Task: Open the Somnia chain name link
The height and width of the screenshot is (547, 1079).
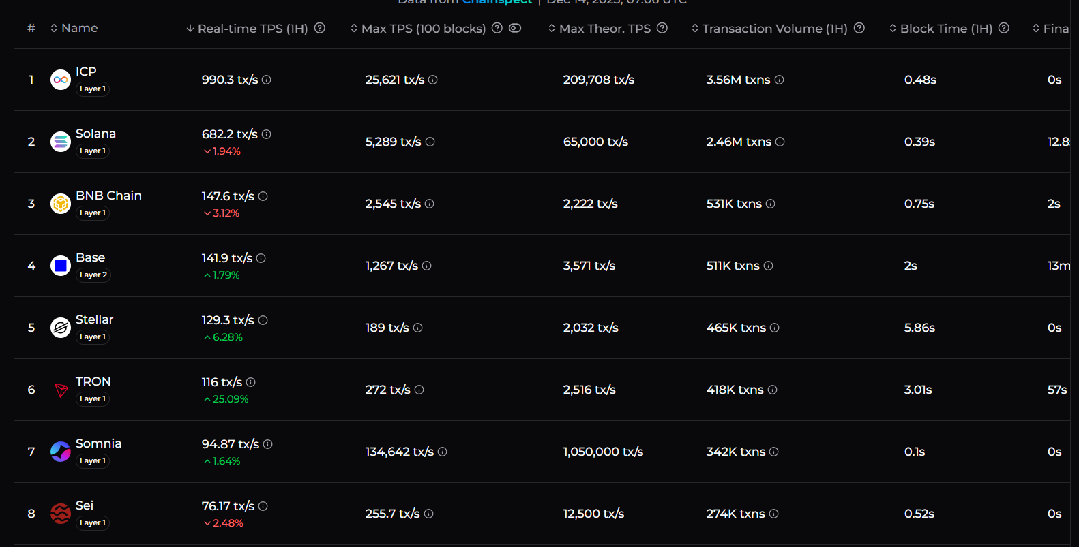Action: click(x=98, y=443)
